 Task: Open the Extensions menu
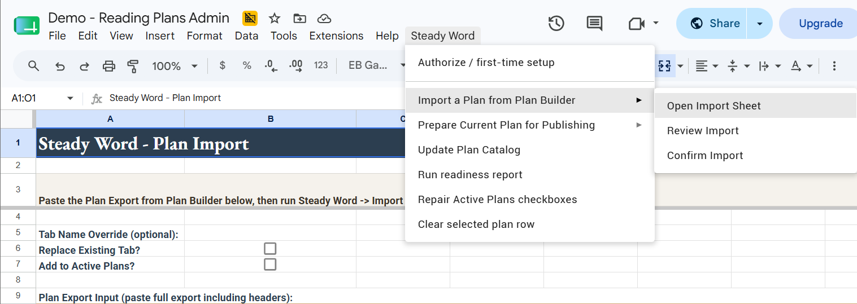point(336,36)
